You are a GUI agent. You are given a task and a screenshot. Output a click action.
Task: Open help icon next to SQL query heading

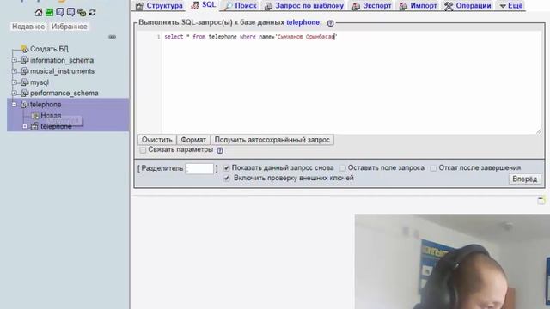point(330,23)
